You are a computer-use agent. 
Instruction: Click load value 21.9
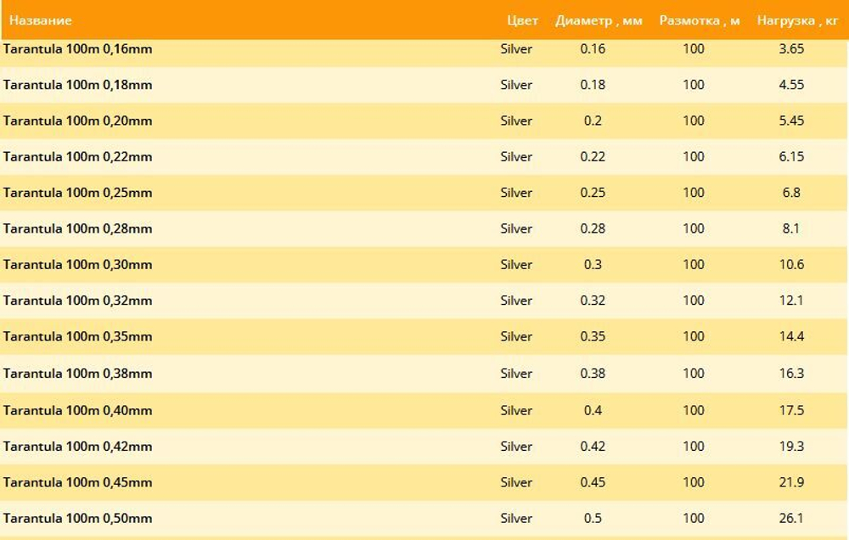coord(791,482)
